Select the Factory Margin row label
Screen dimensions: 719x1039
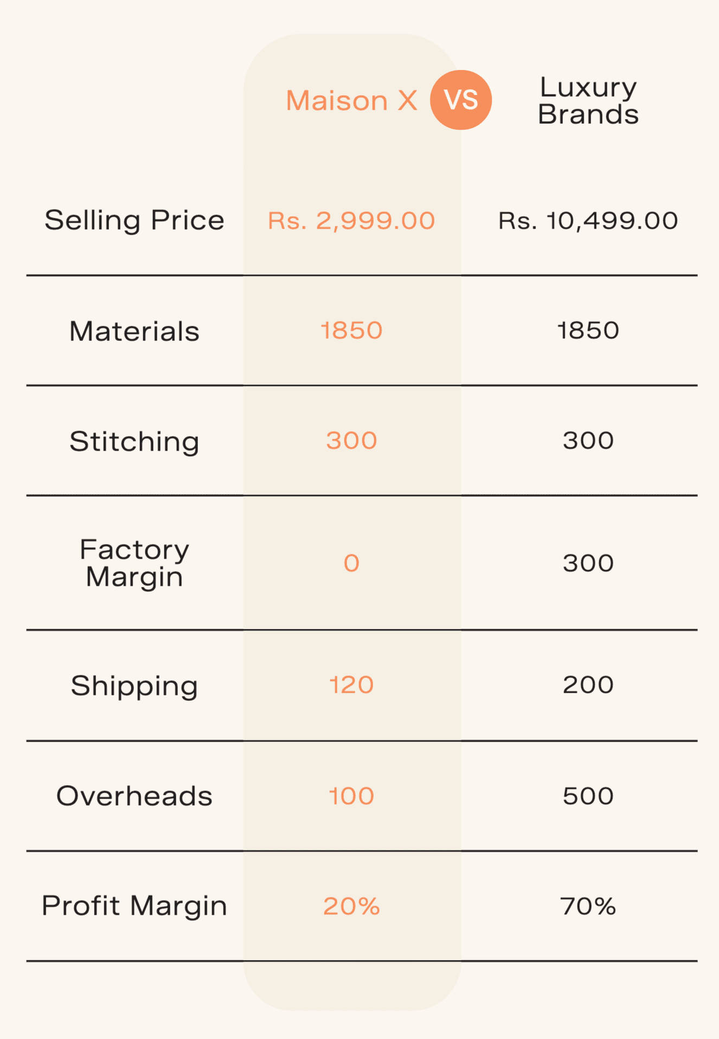point(134,563)
